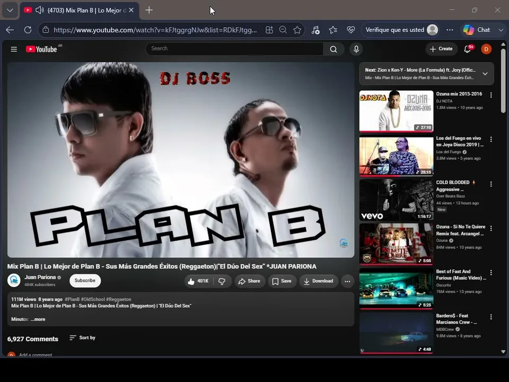Image resolution: width=509 pixels, height=382 pixels.
Task: Open more actions beside the Download button
Action: point(347,281)
